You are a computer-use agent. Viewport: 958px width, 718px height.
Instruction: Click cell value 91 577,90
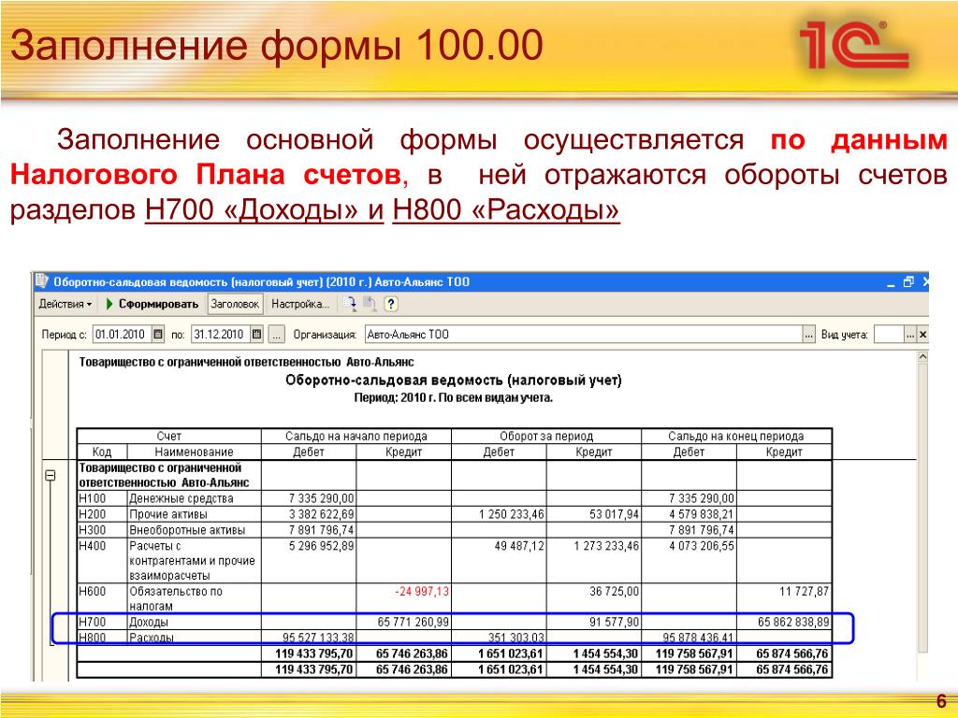[x=614, y=622]
